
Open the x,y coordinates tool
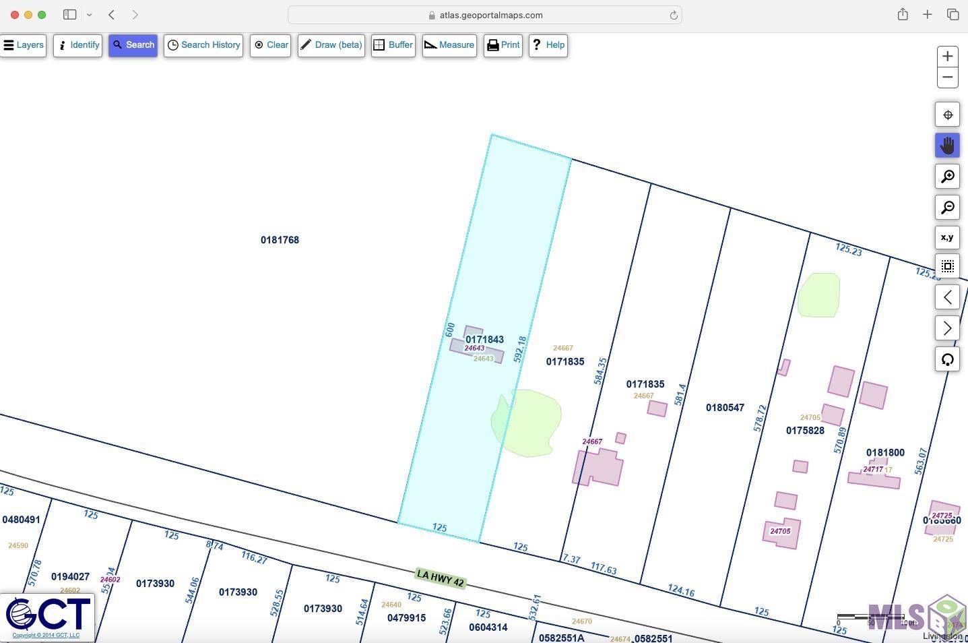coord(947,237)
